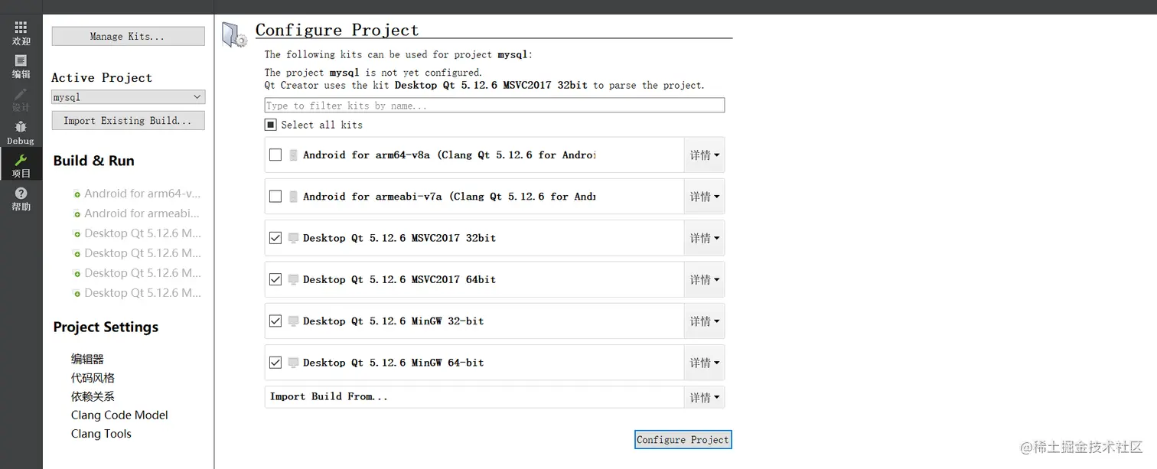Open the Active Project mysql dropdown

129,97
